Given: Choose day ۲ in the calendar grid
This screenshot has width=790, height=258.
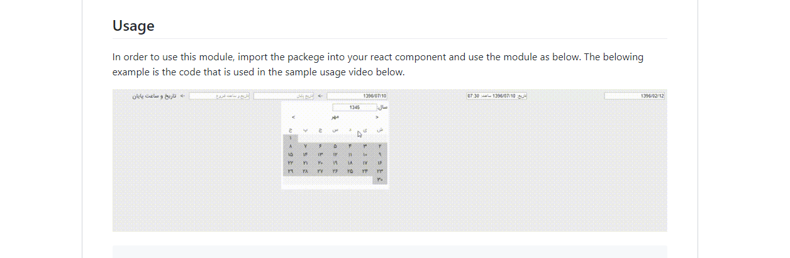Looking at the screenshot, I should pos(380,146).
